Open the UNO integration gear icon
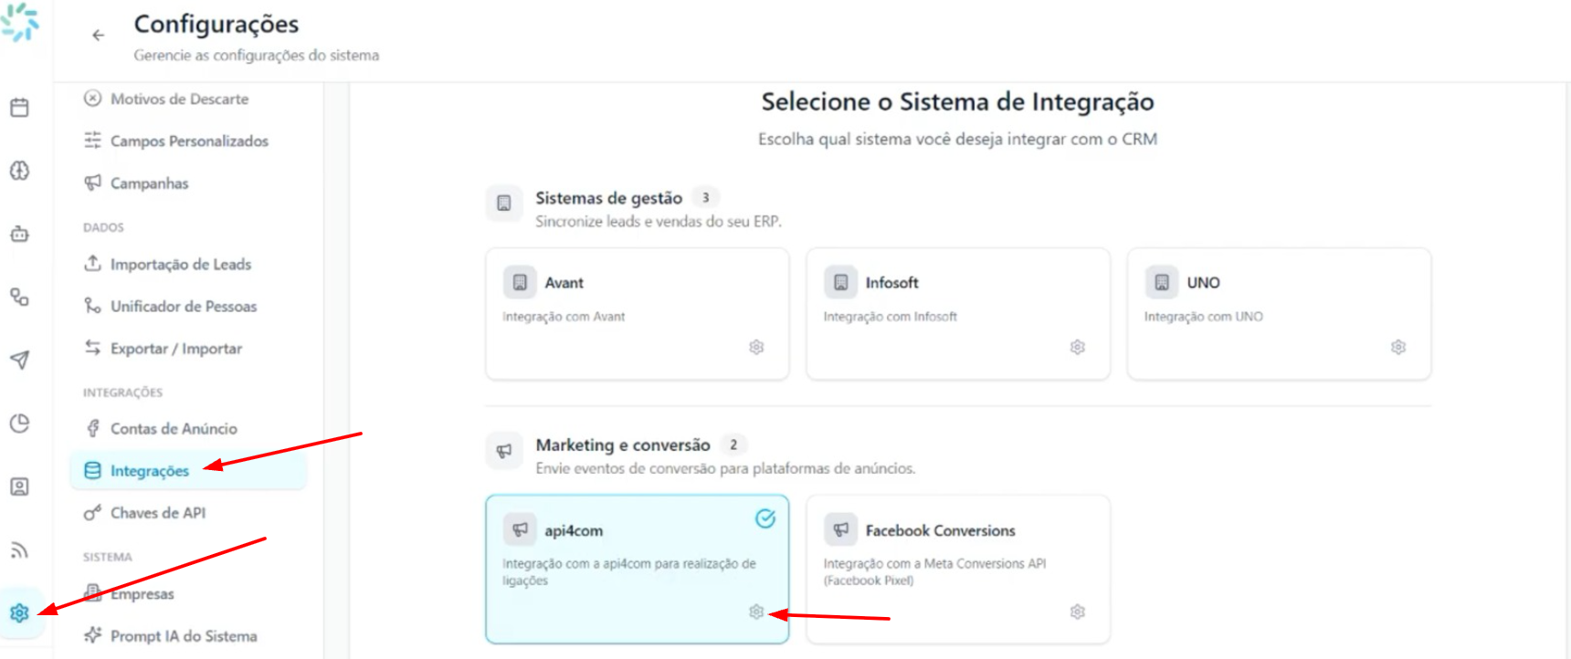The width and height of the screenshot is (1571, 659). click(x=1398, y=347)
